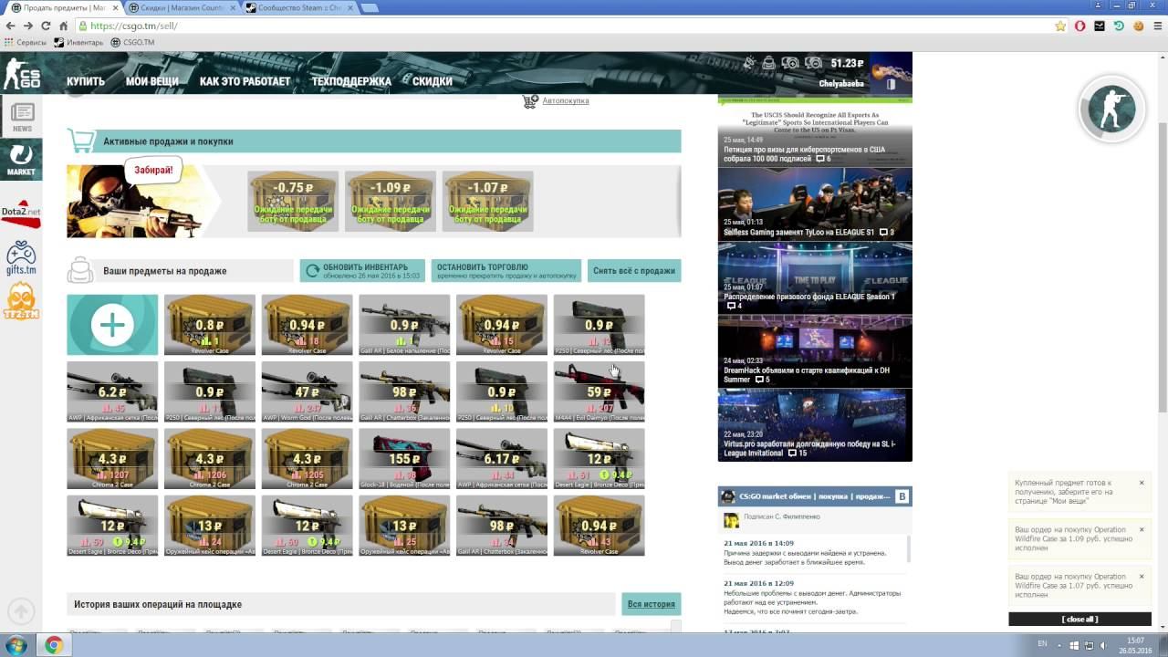Click the browser reload button
This screenshot has width=1168, height=657.
click(x=47, y=26)
